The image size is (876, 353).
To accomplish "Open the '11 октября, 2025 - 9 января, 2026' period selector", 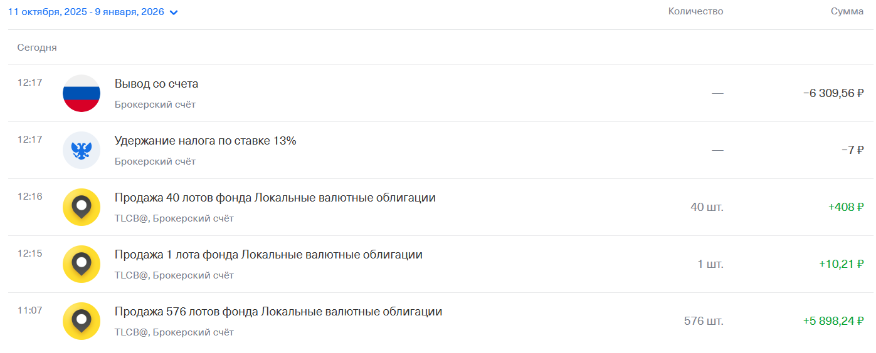I will tap(86, 12).
